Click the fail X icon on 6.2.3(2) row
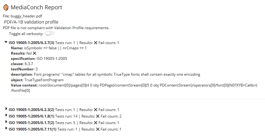 (95, 110)
